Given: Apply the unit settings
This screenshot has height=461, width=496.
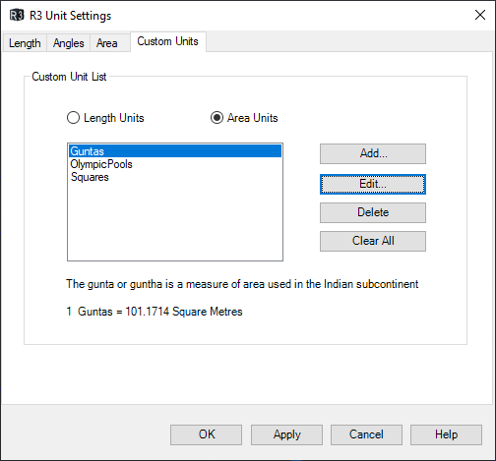Looking at the screenshot, I should coord(287,434).
